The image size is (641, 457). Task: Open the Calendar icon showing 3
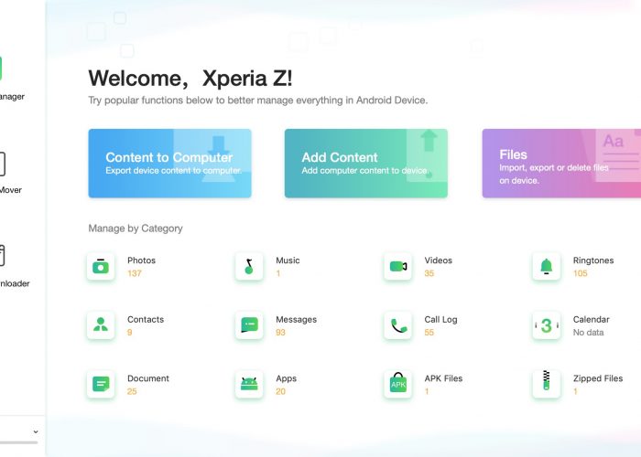pyautogui.click(x=546, y=325)
